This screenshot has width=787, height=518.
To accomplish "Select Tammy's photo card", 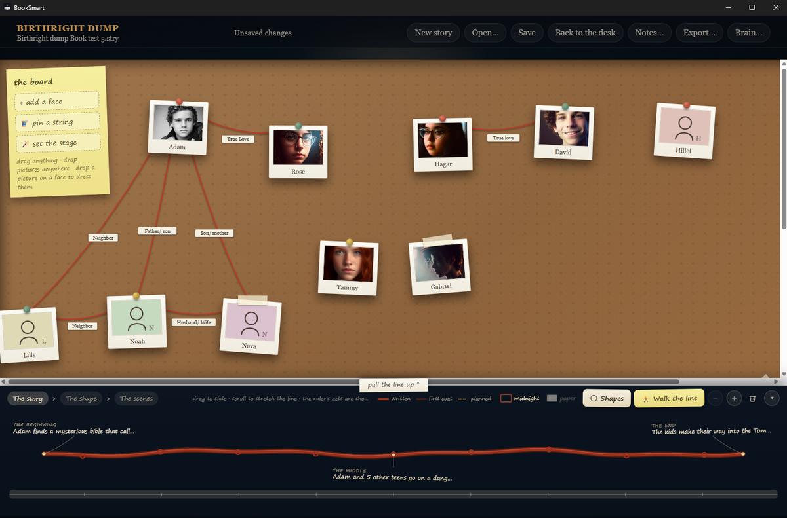I will [x=348, y=267].
